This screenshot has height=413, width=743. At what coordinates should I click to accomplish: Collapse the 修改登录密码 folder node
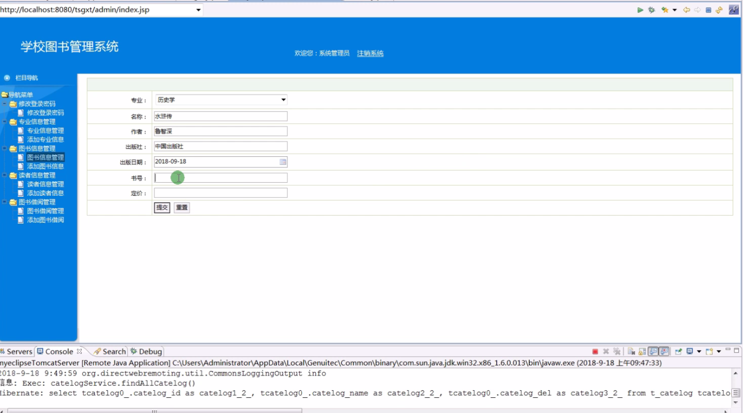coord(5,104)
